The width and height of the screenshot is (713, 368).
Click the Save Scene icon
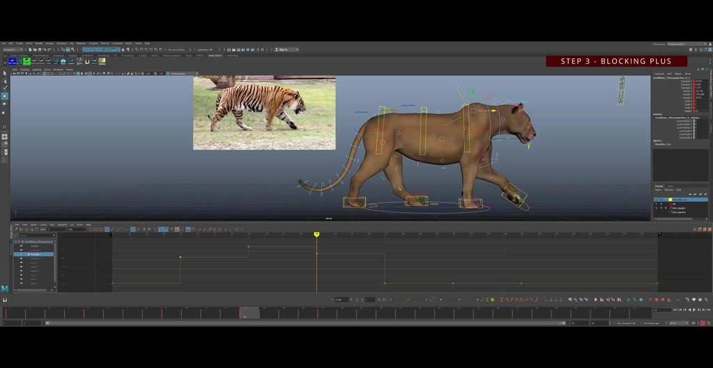coord(40,49)
